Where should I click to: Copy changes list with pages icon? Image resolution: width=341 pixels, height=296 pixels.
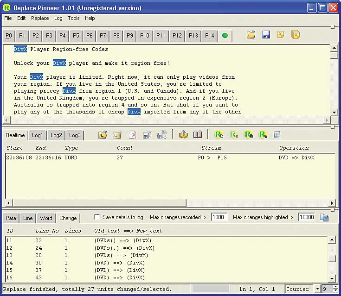click(x=324, y=217)
